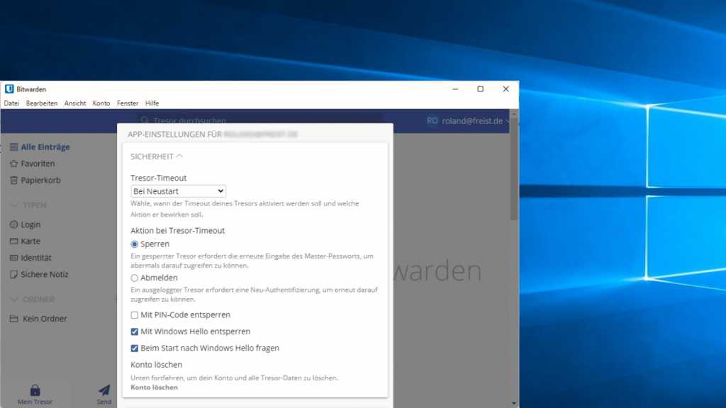Screen dimensions: 726x408
Task: Select the Sperren radio option
Action: 134,244
